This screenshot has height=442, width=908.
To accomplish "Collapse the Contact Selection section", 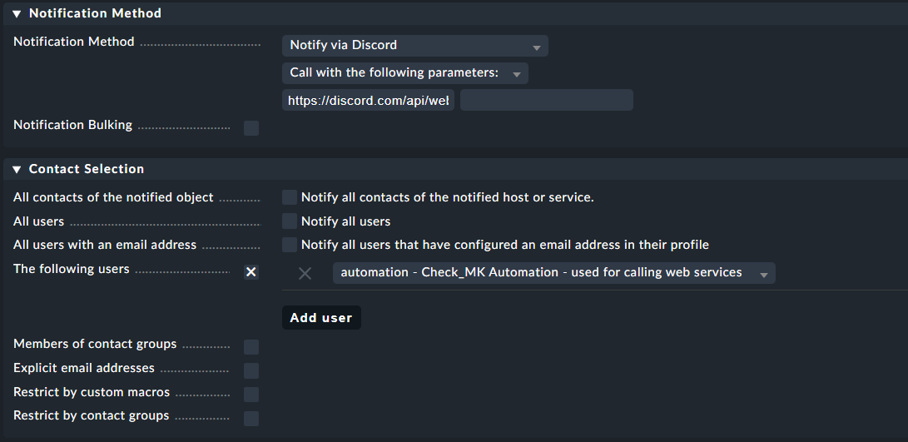I will pos(17,169).
